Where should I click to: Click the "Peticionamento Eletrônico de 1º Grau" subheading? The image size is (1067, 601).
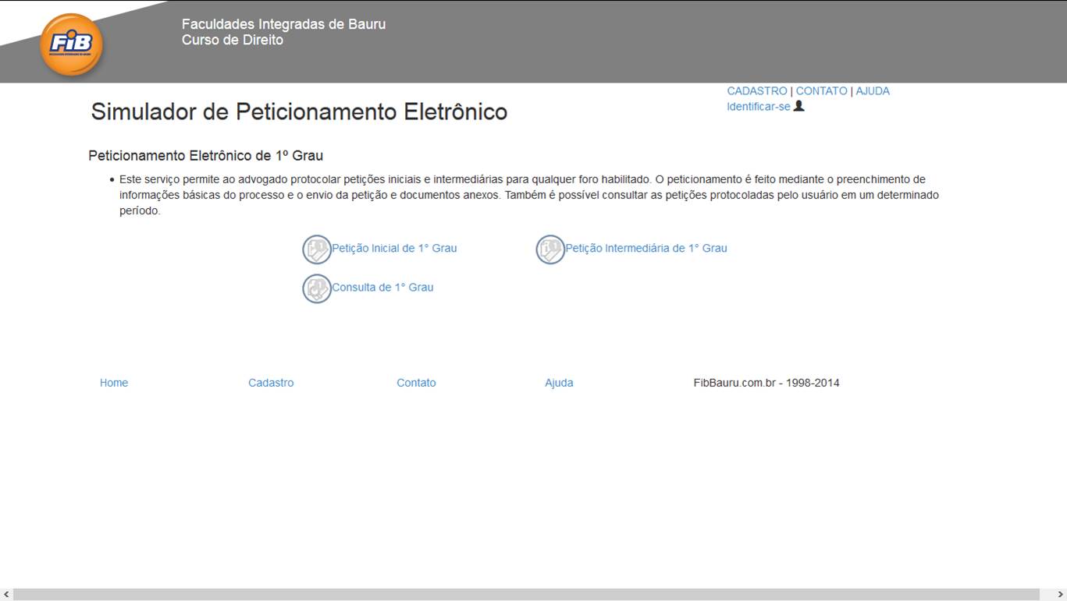(x=205, y=155)
